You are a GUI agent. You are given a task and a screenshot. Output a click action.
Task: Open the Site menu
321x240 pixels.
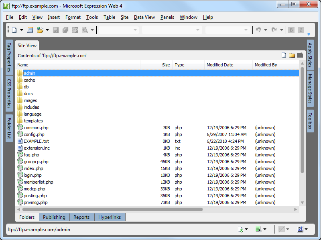[124, 17]
